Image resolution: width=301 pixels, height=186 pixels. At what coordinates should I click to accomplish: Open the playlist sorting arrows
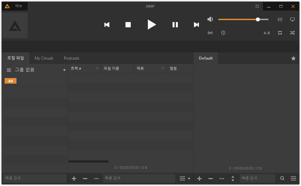click(233, 178)
